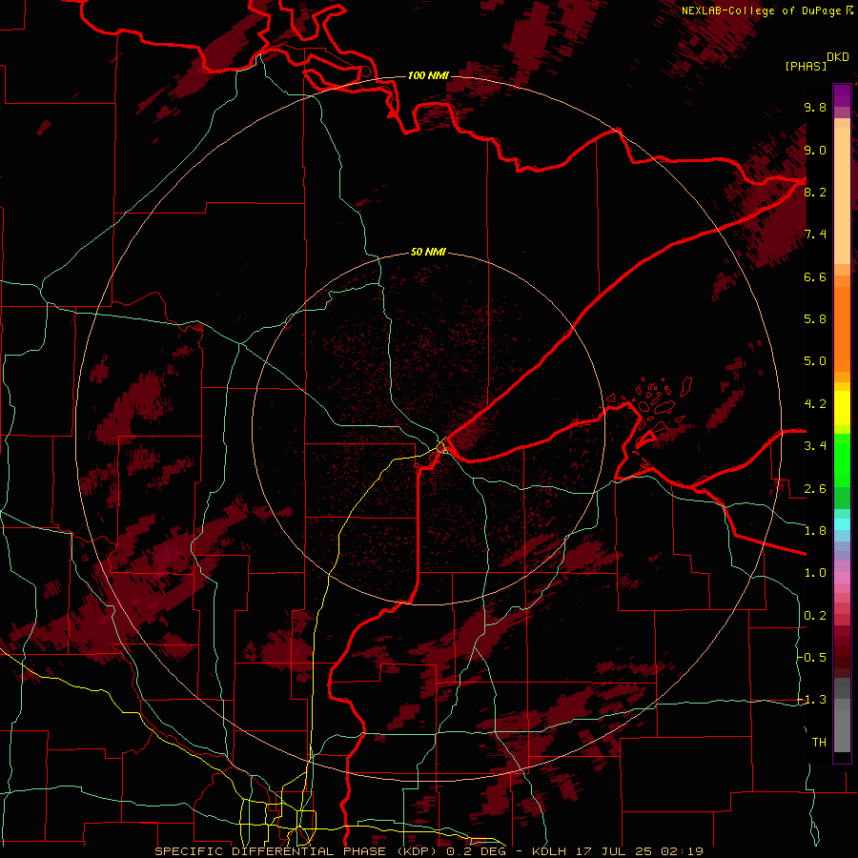858x858 pixels.
Task: Click the 17 JUL 25 02:19 timestamp
Action: pyautogui.click(x=638, y=851)
